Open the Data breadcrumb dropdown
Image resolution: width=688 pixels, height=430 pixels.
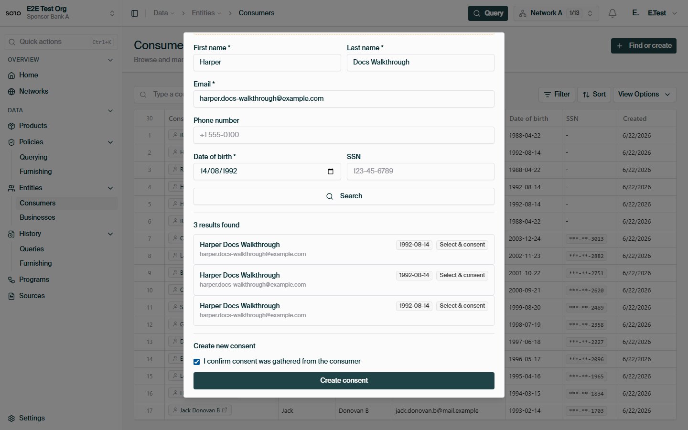tap(164, 13)
